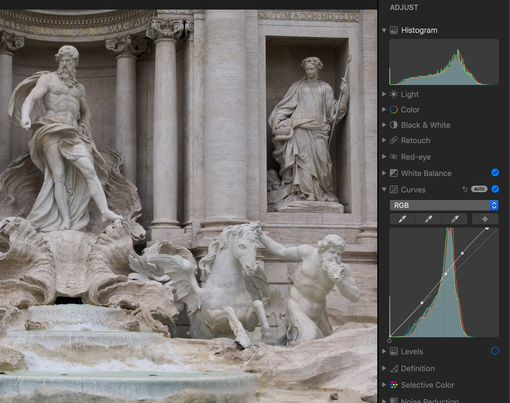
Task: Click the Red-eye crossed eye icon
Action: 394,157
